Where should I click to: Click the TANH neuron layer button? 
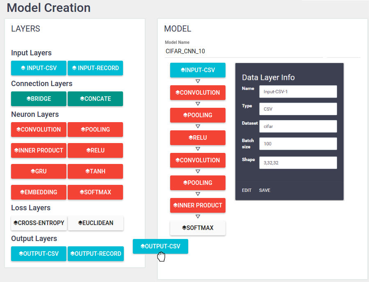(x=95, y=171)
